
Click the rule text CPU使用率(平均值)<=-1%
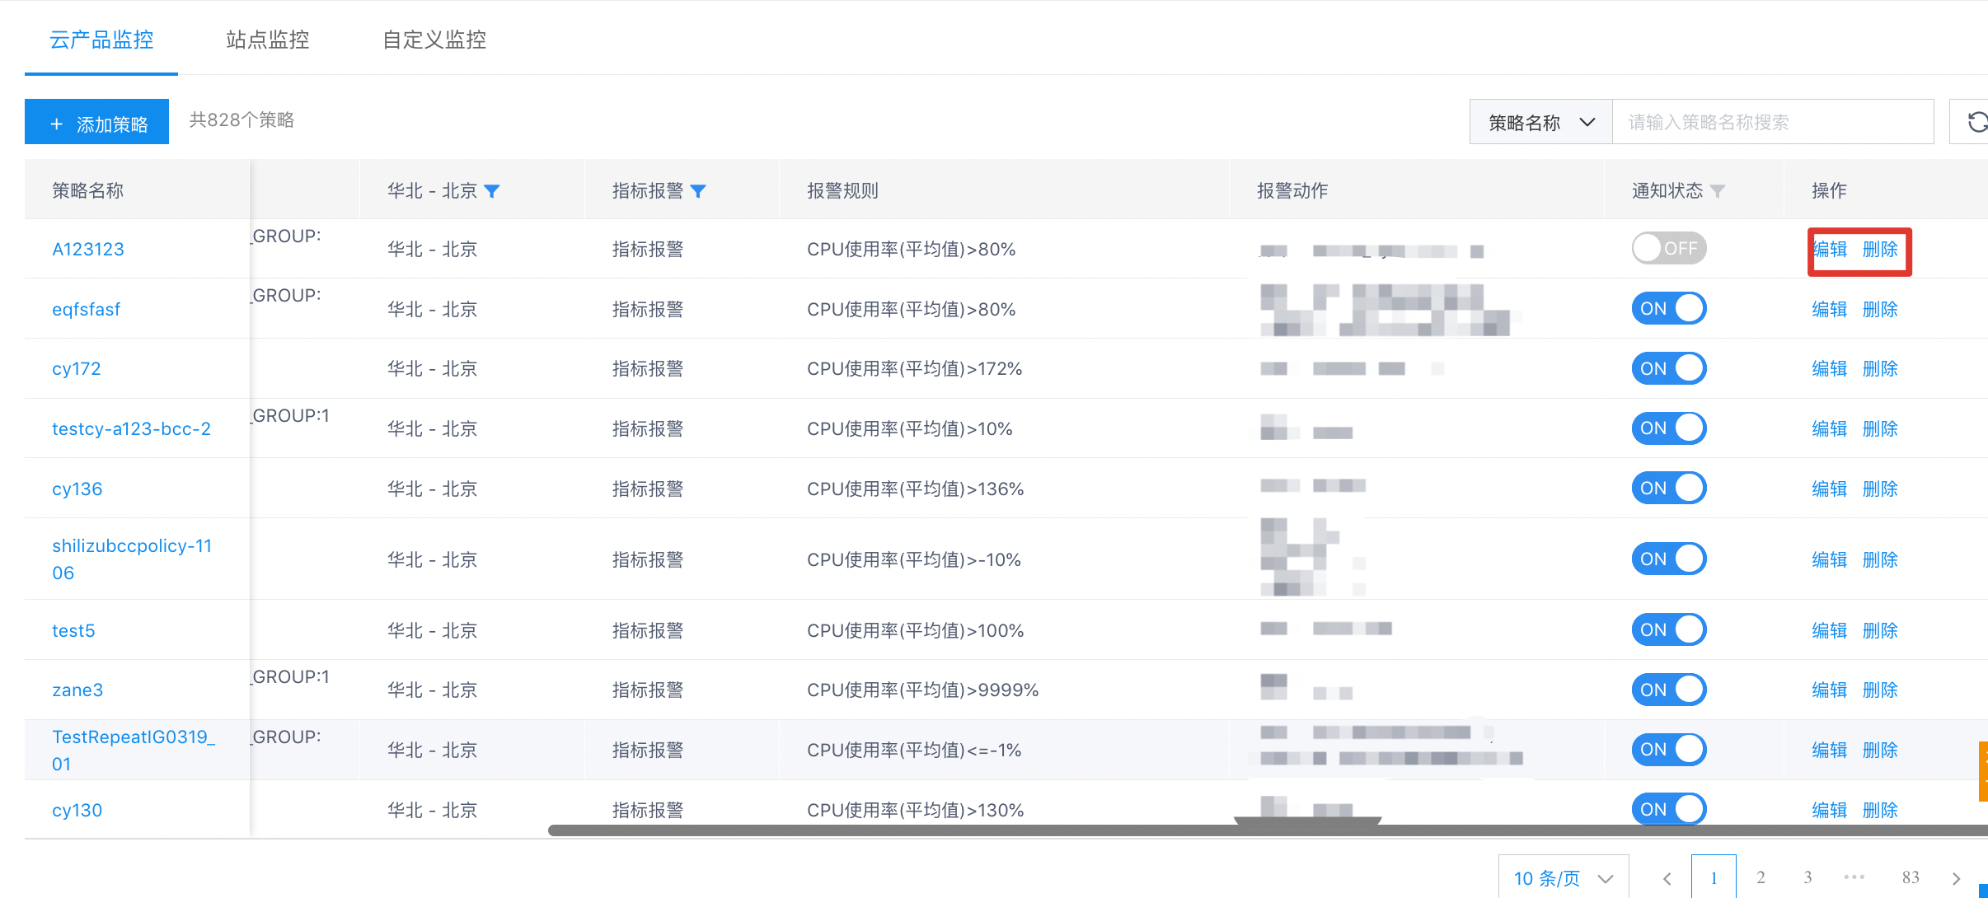click(x=914, y=750)
